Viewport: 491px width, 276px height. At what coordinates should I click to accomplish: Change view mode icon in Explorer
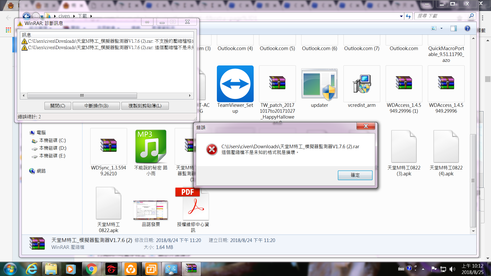click(434, 28)
